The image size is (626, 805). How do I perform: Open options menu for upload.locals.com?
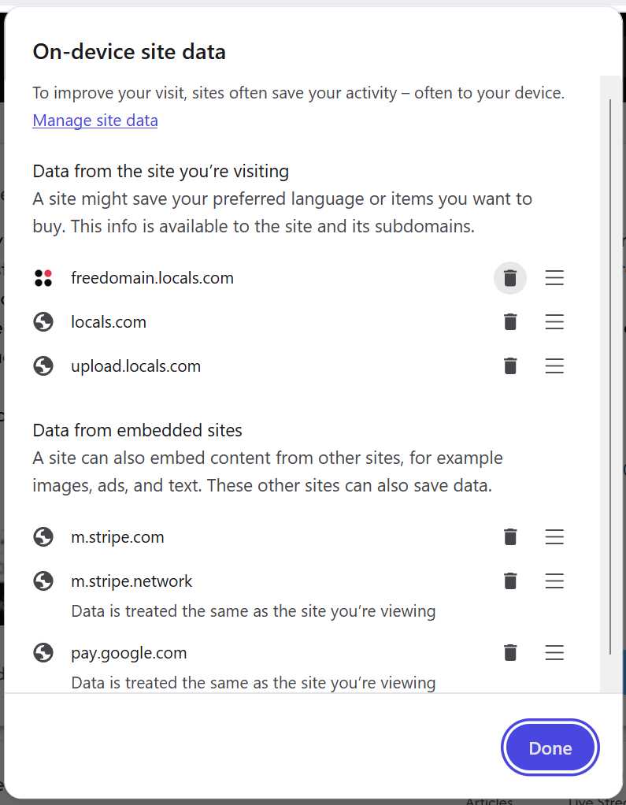554,366
